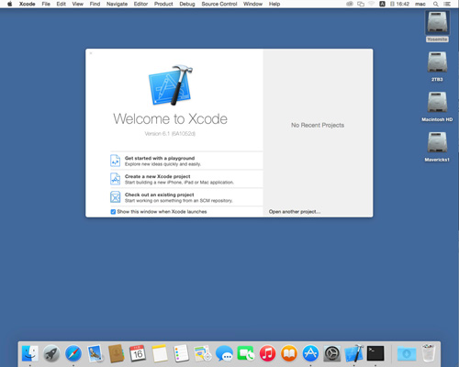
Task: Open Finder from the Dock
Action: pyautogui.click(x=30, y=353)
